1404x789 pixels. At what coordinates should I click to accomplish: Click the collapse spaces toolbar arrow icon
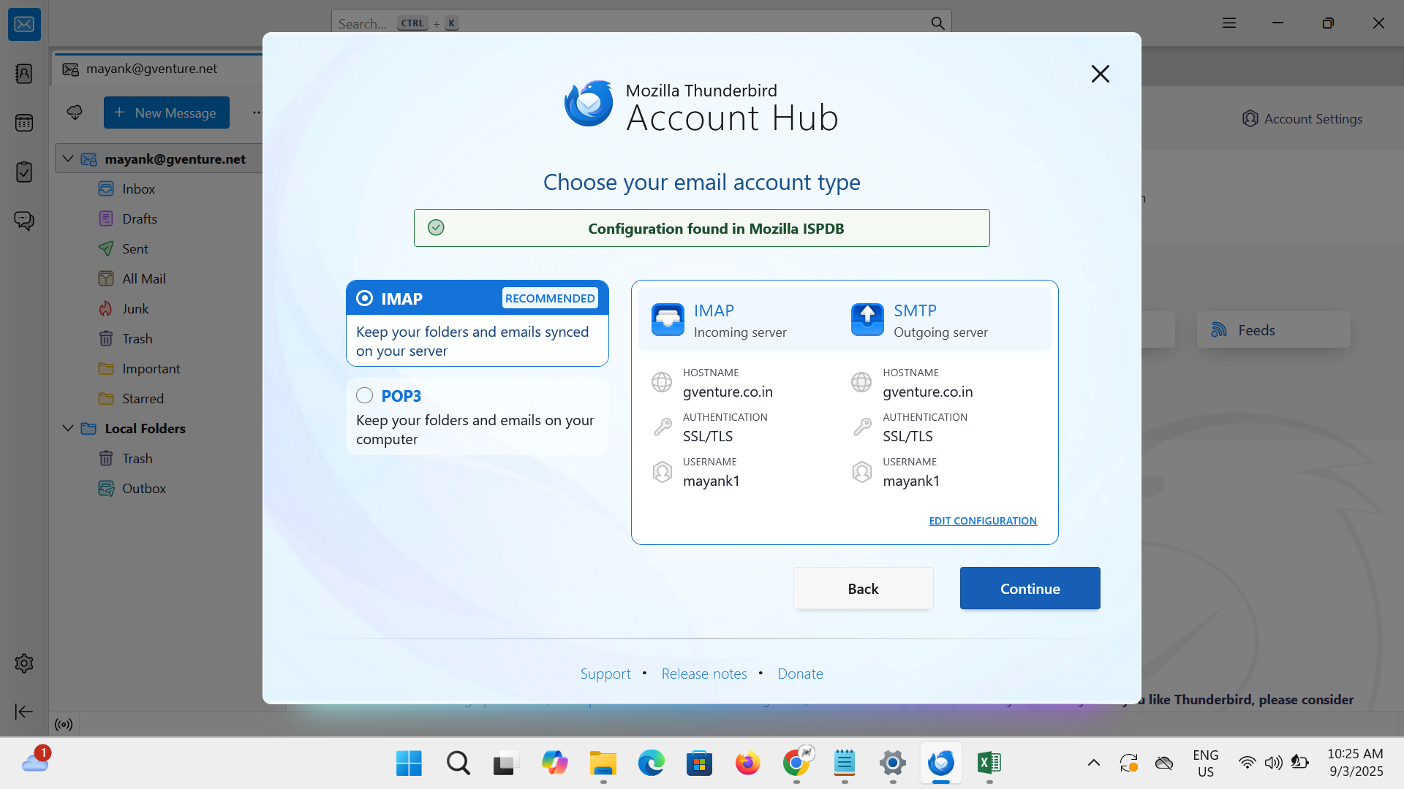pos(24,712)
